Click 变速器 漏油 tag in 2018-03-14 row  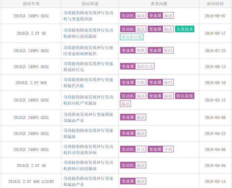133,181
